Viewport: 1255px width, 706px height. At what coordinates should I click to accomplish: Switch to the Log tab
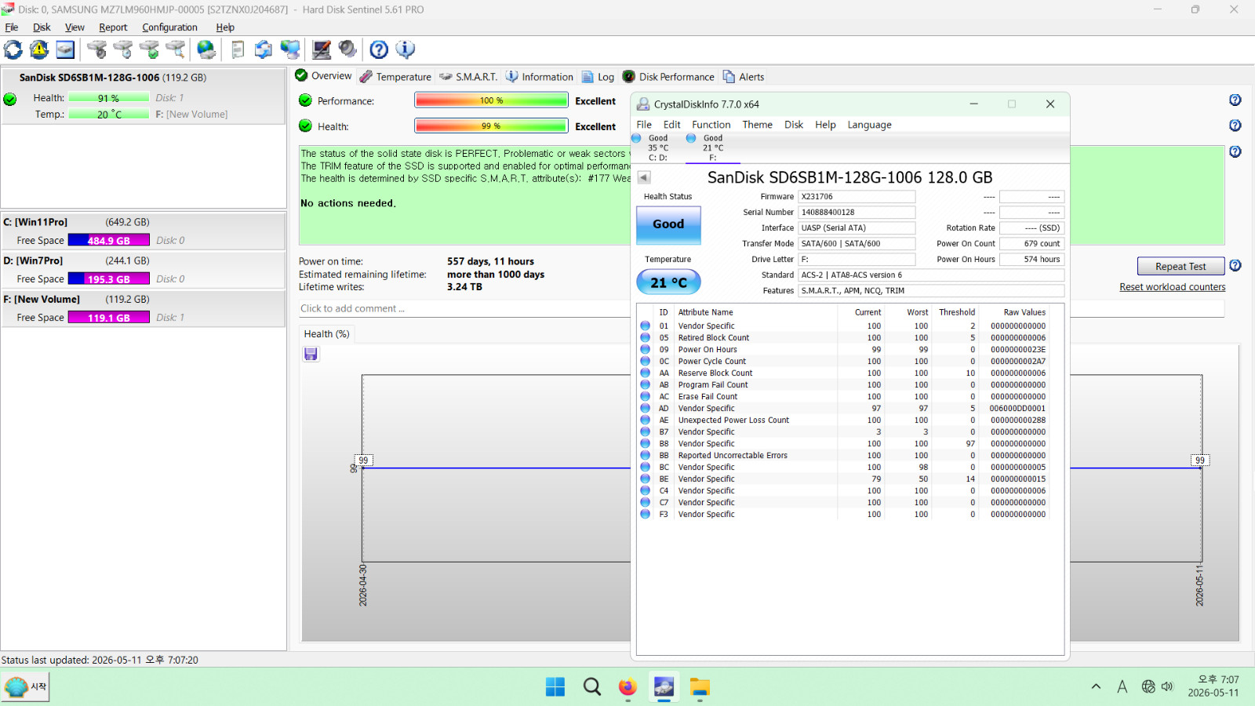tap(598, 77)
